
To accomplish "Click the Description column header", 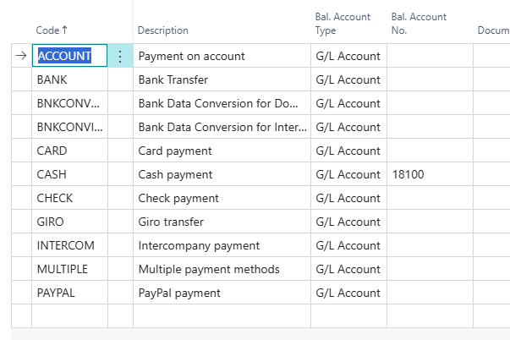I will (x=163, y=30).
